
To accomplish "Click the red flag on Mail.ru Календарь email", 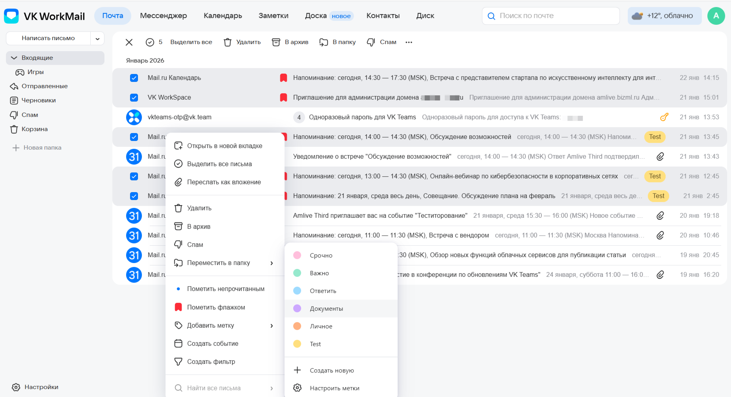I will point(283,78).
